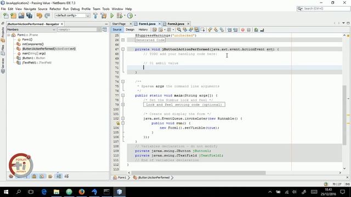Viewport: 351px width, 197px height.
Task: Expand Look and feel setting code fold
Action: 123,105
